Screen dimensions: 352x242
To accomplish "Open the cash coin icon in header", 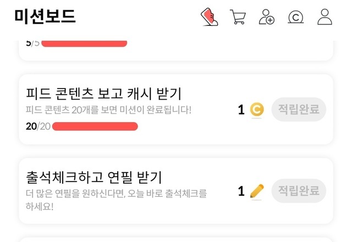I will [296, 18].
